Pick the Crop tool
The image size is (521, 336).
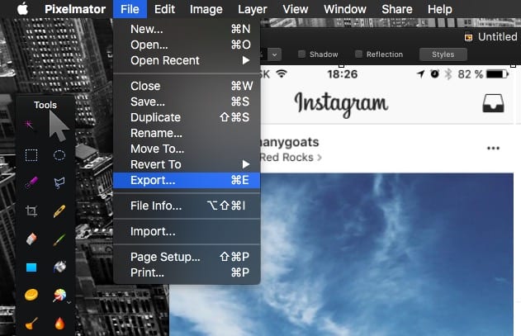[31, 211]
